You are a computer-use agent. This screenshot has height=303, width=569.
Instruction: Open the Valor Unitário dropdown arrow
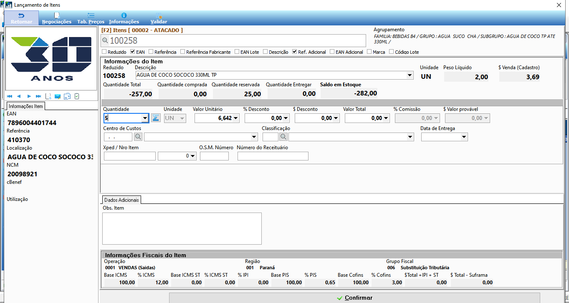[x=236, y=118]
